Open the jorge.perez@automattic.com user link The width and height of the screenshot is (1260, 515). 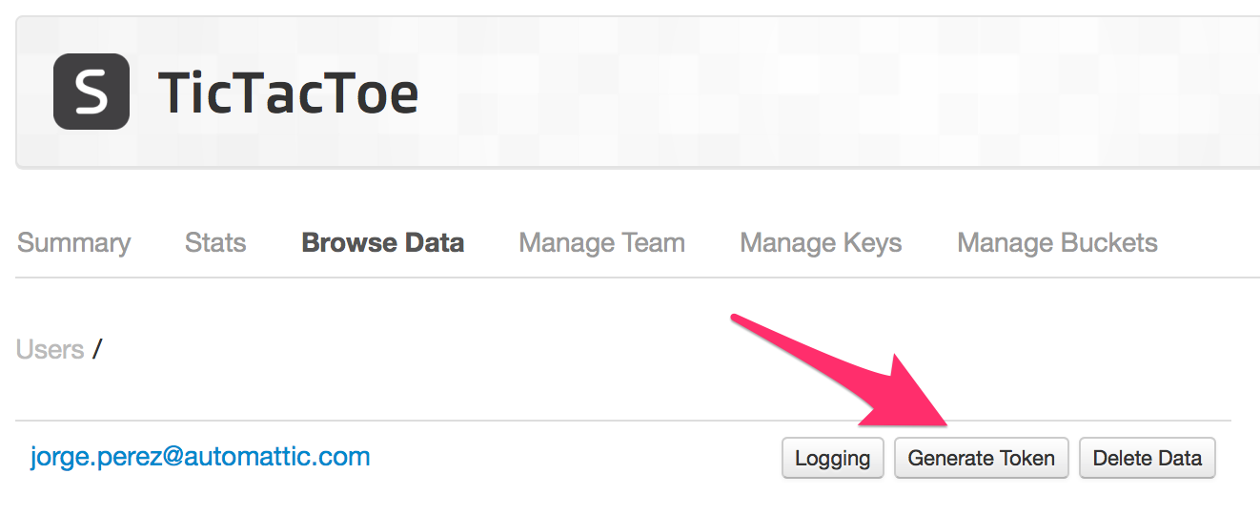coord(200,457)
